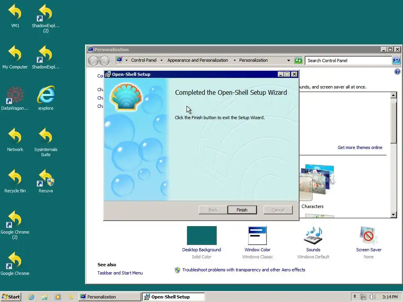
Task: Select the My Computer desktop icon
Action: coord(15,57)
